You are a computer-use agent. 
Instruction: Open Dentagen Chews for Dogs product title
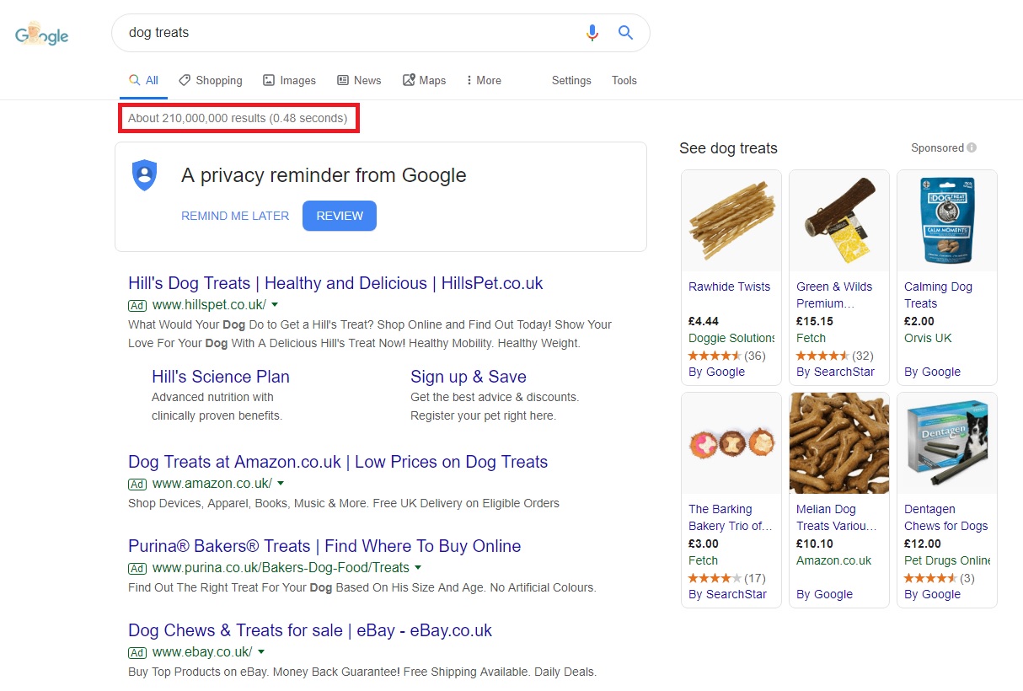click(x=946, y=517)
